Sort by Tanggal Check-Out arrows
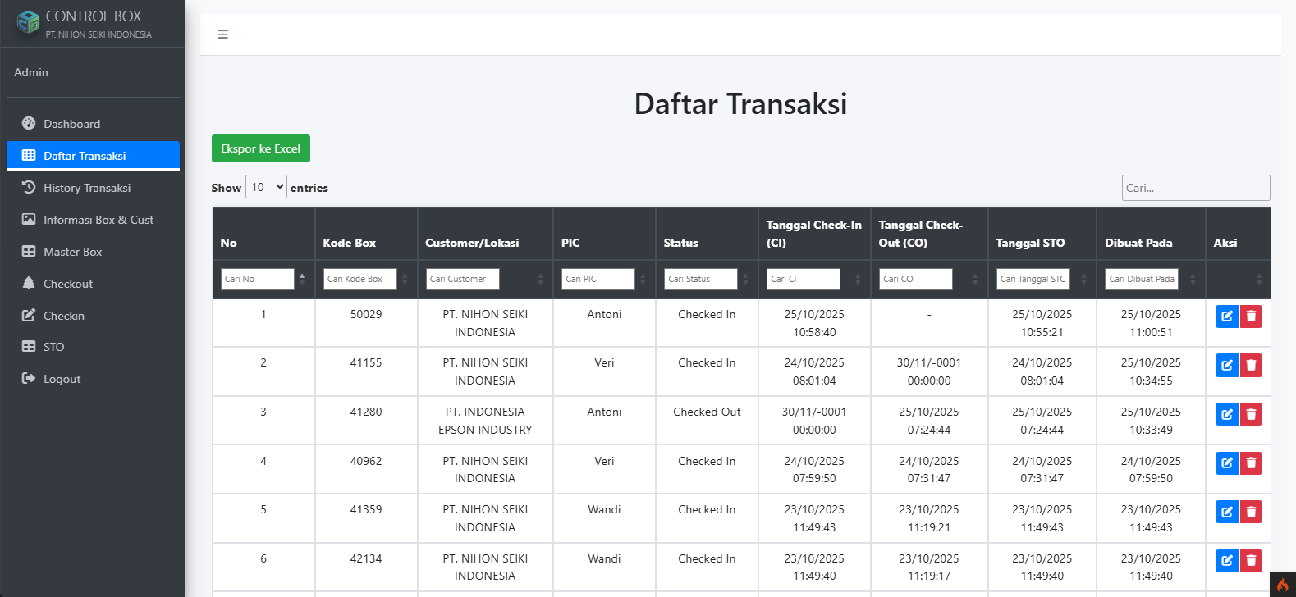 [975, 279]
